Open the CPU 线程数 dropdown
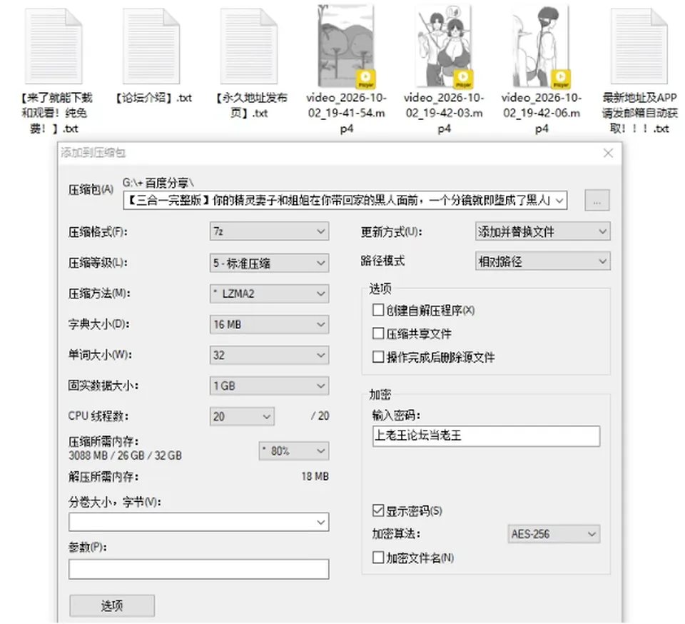The height and width of the screenshot is (624, 685). tap(242, 416)
